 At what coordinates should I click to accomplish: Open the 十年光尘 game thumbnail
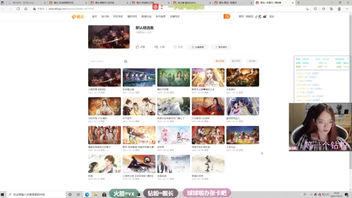pyautogui.click(x=243, y=135)
